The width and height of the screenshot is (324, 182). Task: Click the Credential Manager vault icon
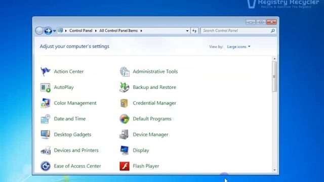coord(124,103)
